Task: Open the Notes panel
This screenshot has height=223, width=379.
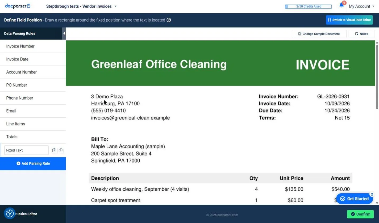Action: click(x=361, y=34)
